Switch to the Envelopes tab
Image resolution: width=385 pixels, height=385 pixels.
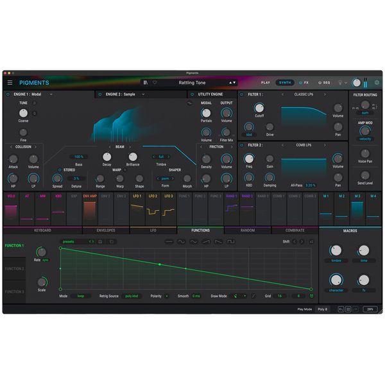point(106,230)
